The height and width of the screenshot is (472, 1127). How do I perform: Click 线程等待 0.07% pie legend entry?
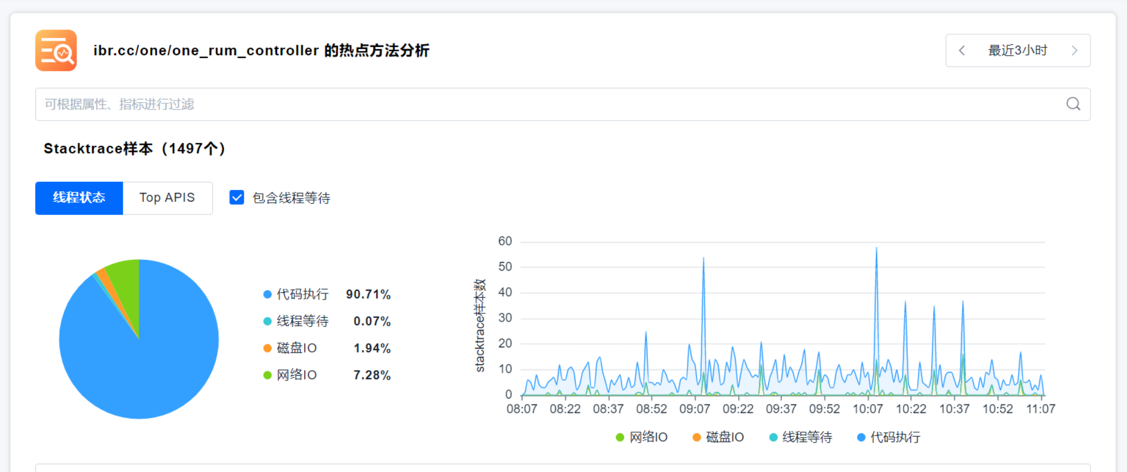327,321
